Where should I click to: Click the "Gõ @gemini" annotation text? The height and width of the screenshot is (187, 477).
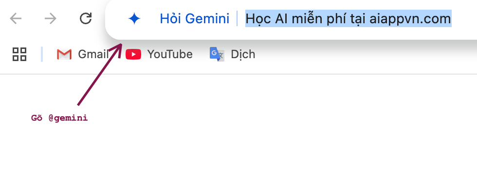[59, 118]
